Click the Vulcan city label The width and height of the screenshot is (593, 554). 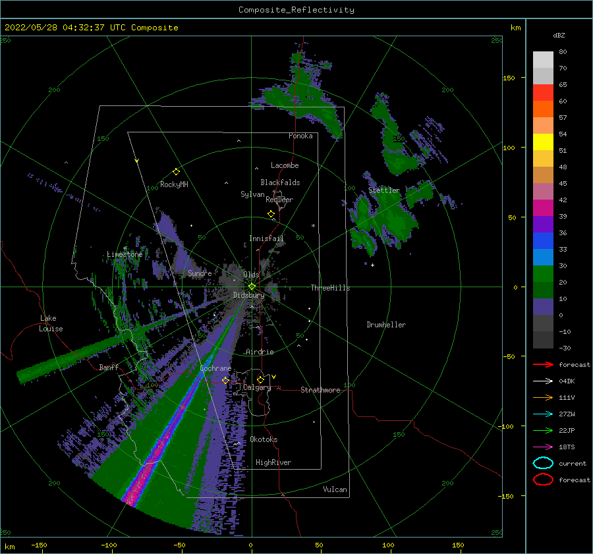335,489
